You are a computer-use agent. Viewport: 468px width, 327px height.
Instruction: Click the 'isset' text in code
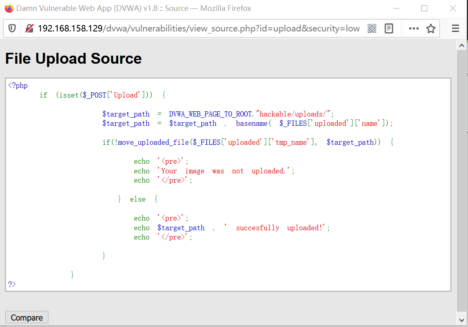69,95
